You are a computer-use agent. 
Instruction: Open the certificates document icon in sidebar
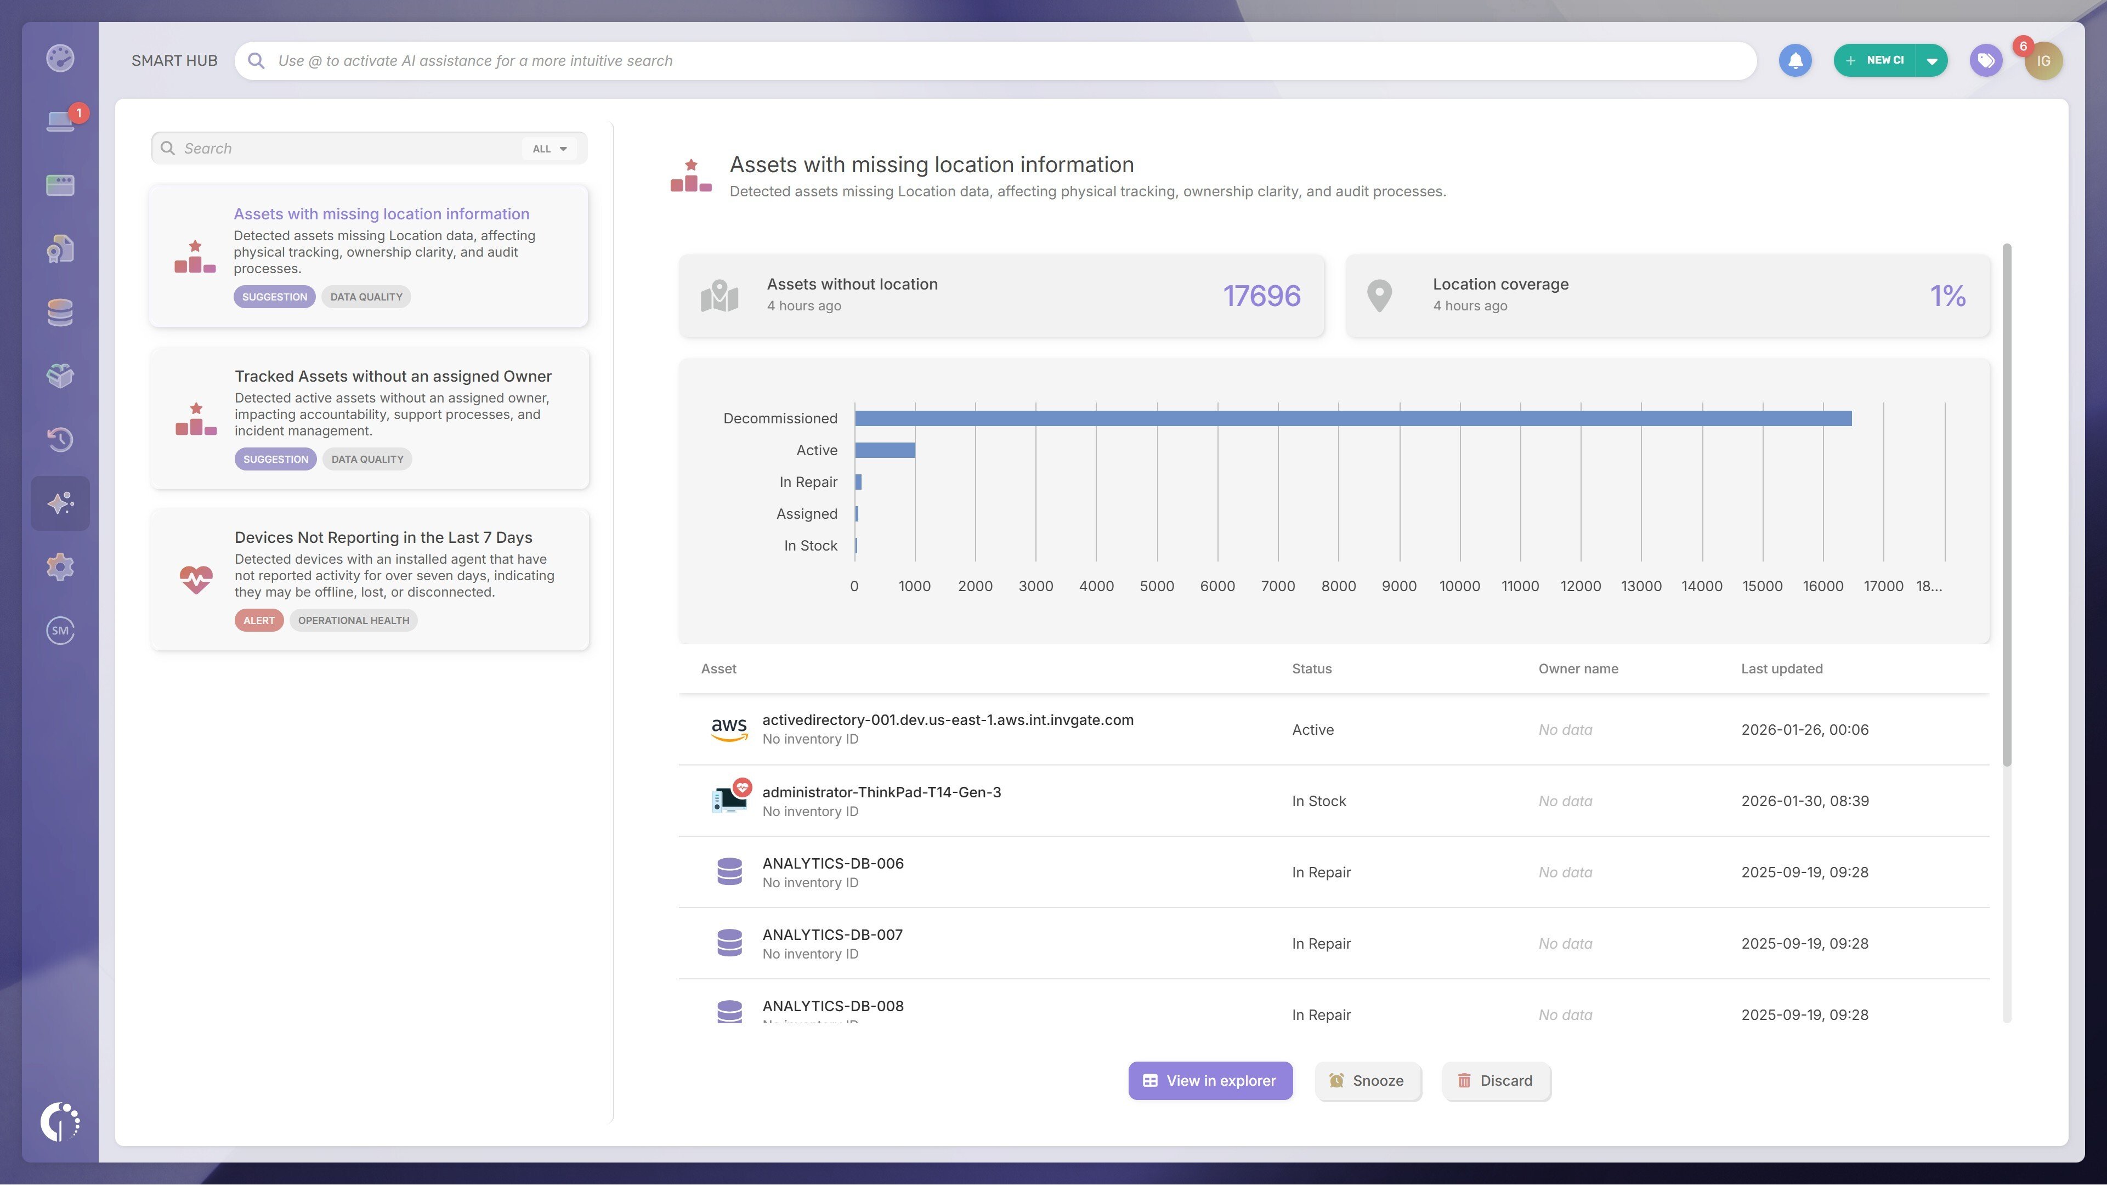(61, 248)
